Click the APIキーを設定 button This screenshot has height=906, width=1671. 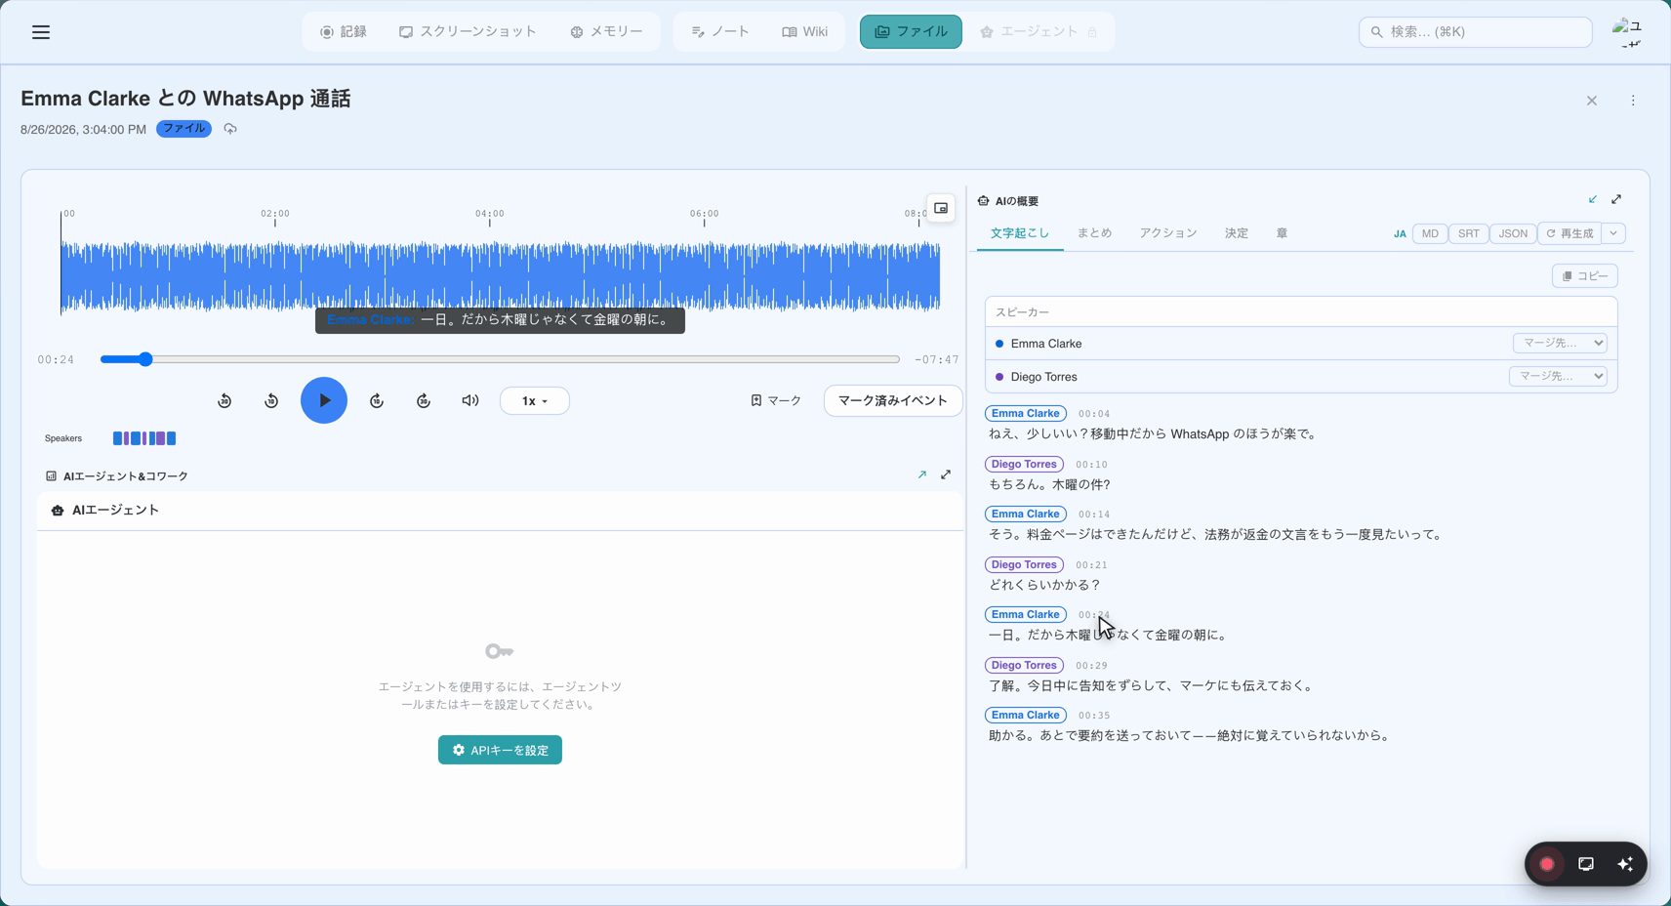pos(500,750)
